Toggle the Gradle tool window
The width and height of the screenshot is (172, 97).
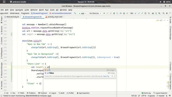(x=170, y=20)
